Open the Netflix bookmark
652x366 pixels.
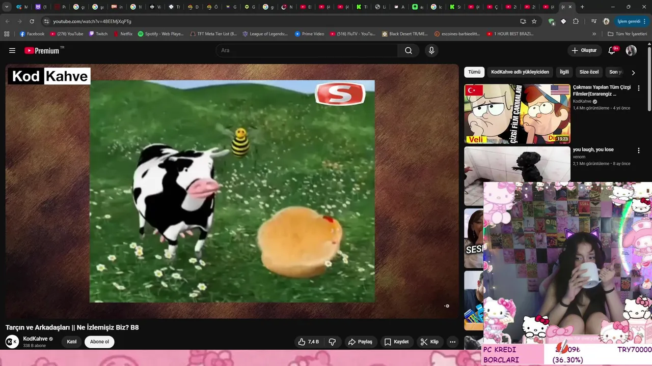coord(123,34)
